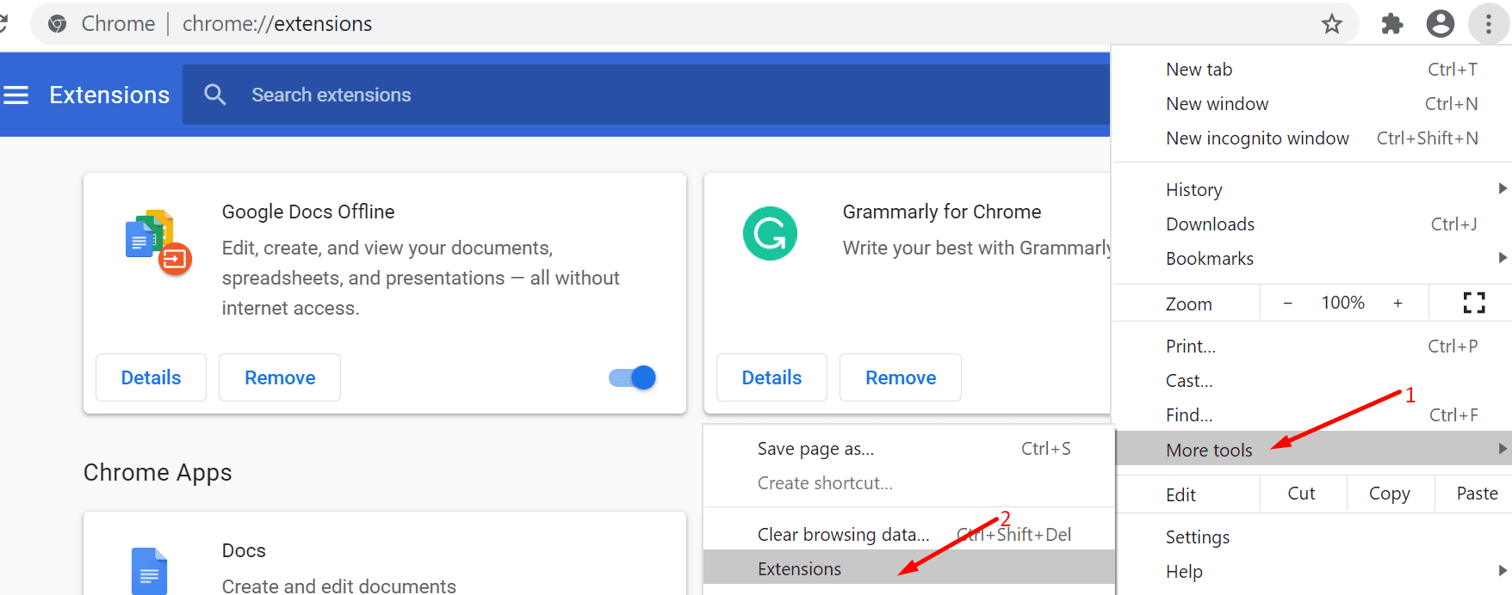The height and width of the screenshot is (595, 1512).
Task: Decrease zoom with the minus button
Action: click(1287, 304)
